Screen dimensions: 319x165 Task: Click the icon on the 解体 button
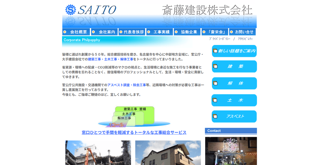[x=215, y=83]
